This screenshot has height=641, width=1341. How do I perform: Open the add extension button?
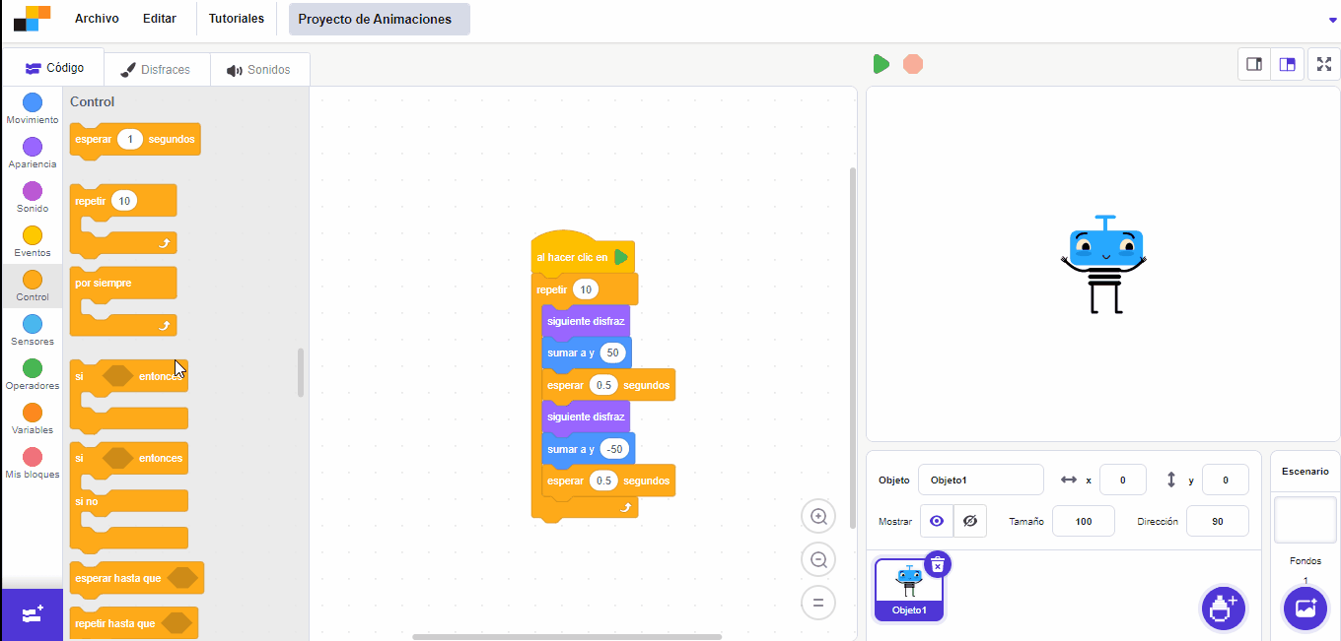[x=32, y=614]
